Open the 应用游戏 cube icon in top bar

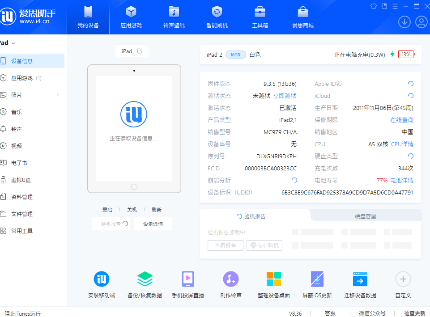click(x=131, y=12)
